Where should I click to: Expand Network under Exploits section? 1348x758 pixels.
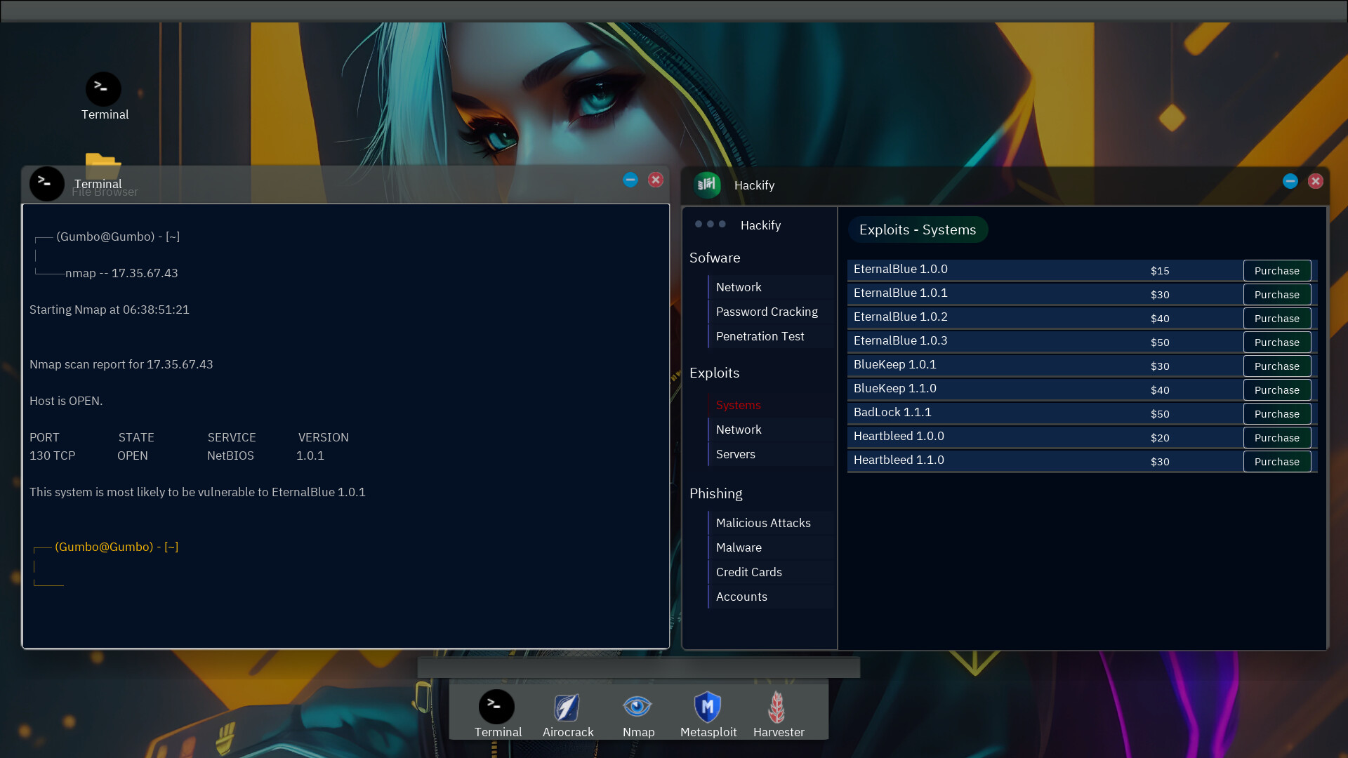coord(738,429)
